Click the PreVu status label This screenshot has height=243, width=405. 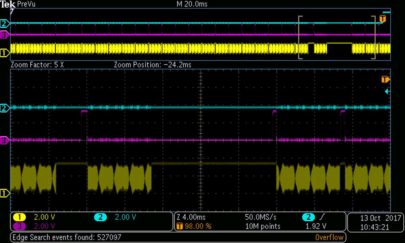(26, 4)
